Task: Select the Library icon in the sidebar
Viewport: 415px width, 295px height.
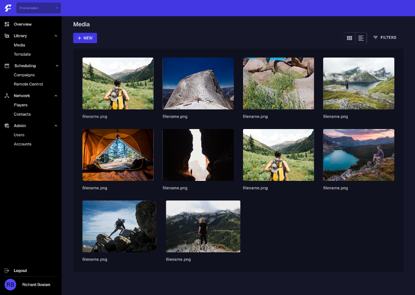Action: [x=6, y=35]
